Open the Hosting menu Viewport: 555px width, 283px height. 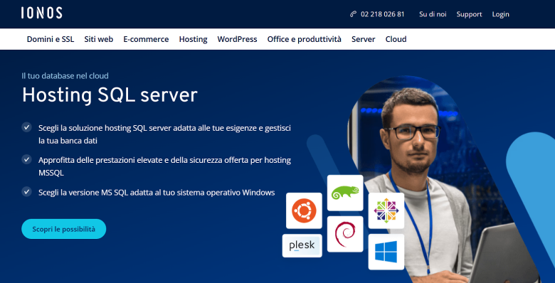(x=194, y=39)
